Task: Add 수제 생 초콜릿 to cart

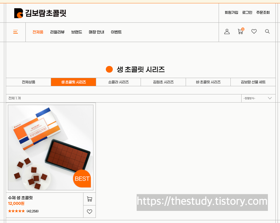Action: (90, 199)
